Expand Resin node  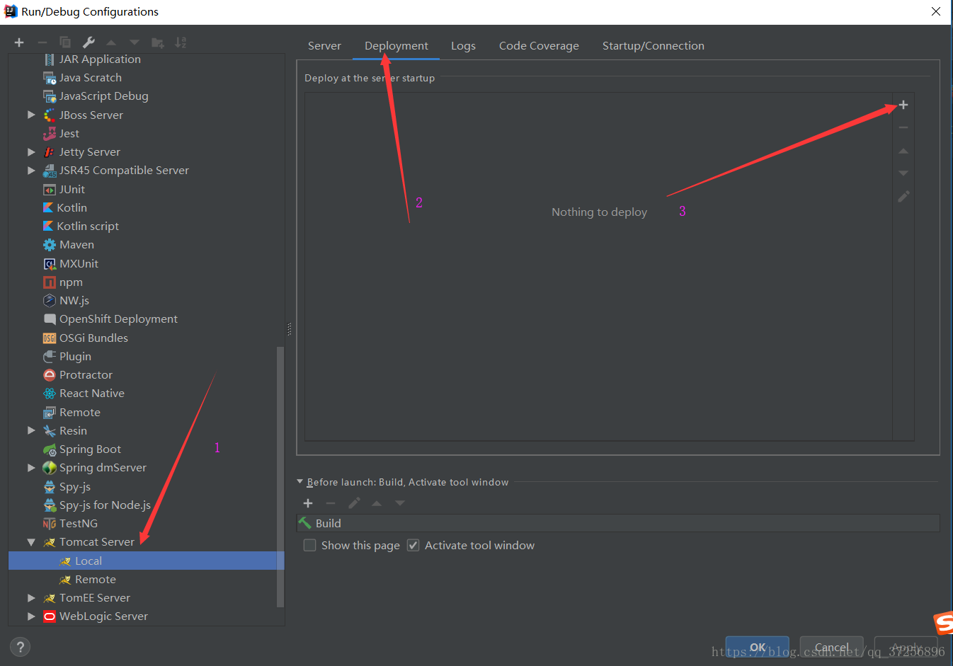tap(31, 430)
